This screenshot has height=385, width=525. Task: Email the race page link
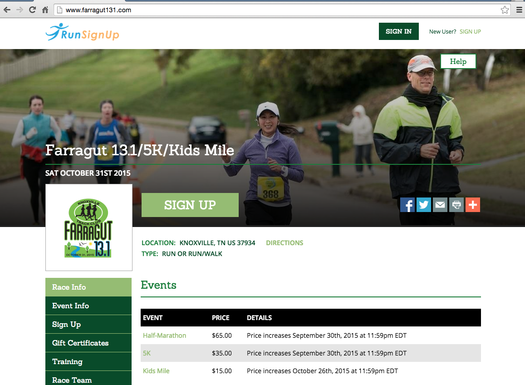tap(440, 205)
